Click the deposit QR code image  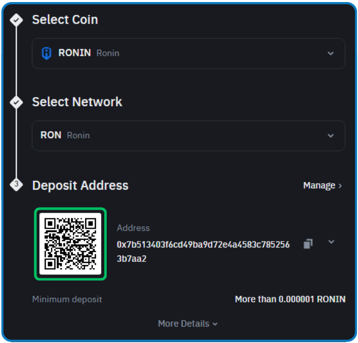70,244
